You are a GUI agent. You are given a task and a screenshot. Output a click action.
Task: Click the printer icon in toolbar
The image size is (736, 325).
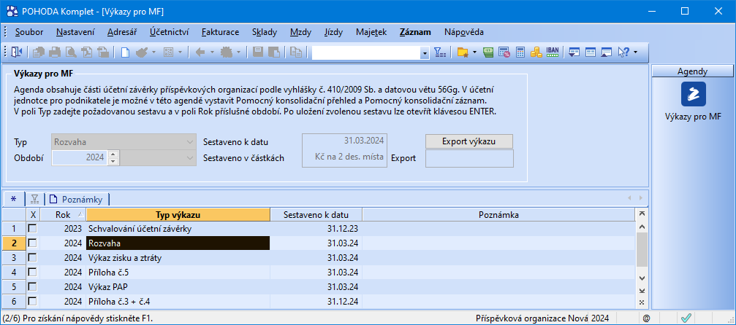[56, 52]
